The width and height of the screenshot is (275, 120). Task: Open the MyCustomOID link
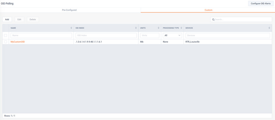tap(18, 42)
